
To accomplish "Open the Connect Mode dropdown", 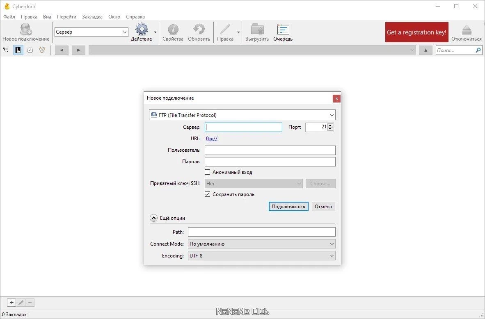I will [262, 244].
